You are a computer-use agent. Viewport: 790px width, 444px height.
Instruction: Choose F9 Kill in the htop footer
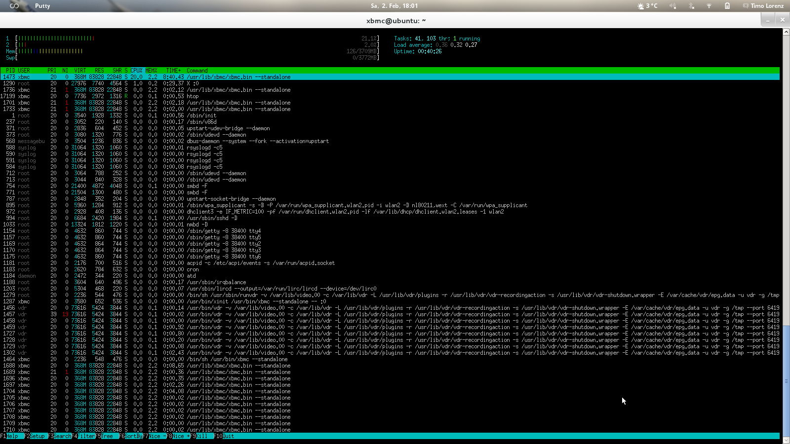point(202,436)
